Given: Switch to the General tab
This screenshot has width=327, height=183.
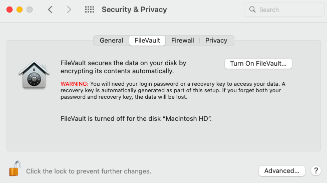Looking at the screenshot, I should [111, 40].
